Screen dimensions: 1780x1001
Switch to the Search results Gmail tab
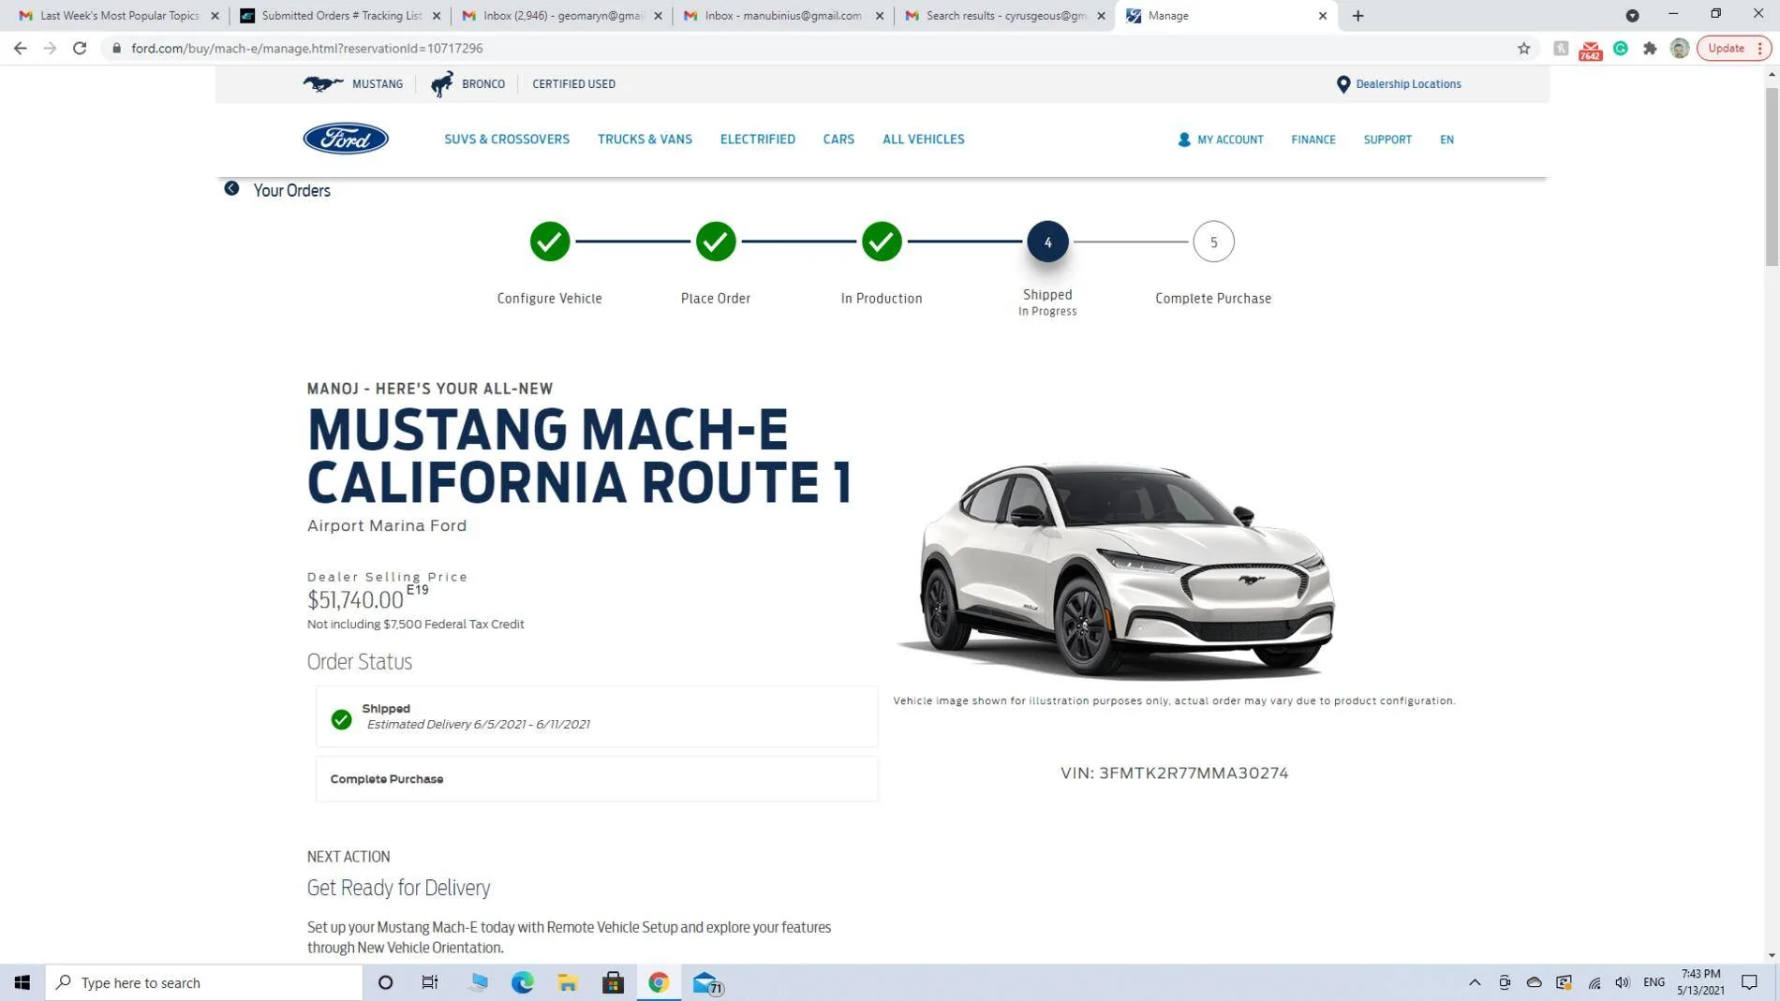tap(1006, 16)
